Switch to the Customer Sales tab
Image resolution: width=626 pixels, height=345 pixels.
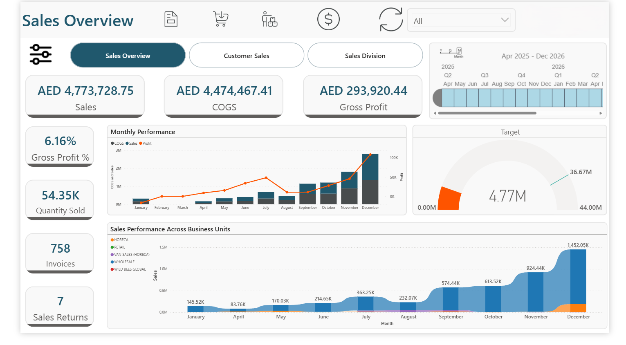click(246, 55)
